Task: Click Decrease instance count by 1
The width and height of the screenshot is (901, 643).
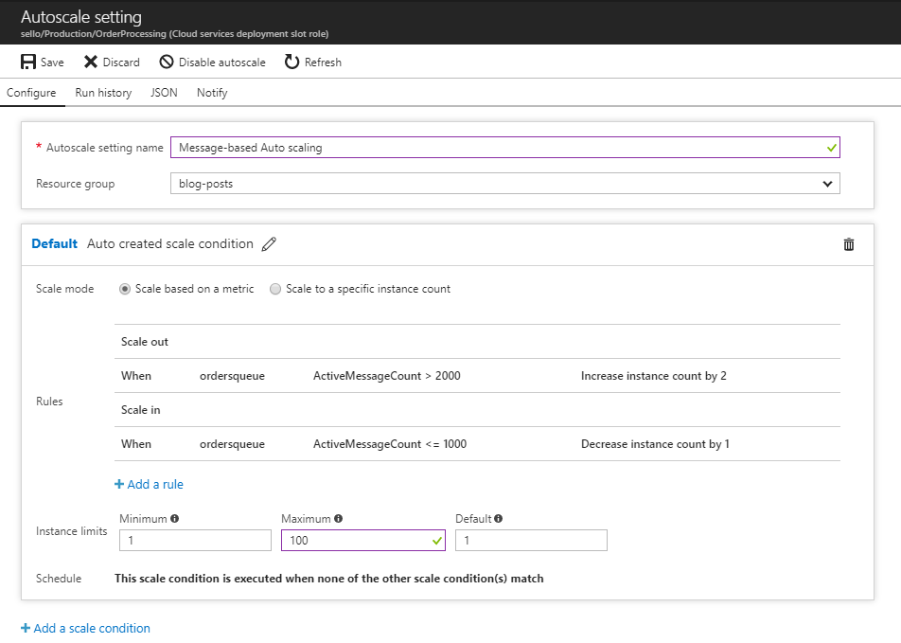Action: coord(655,444)
